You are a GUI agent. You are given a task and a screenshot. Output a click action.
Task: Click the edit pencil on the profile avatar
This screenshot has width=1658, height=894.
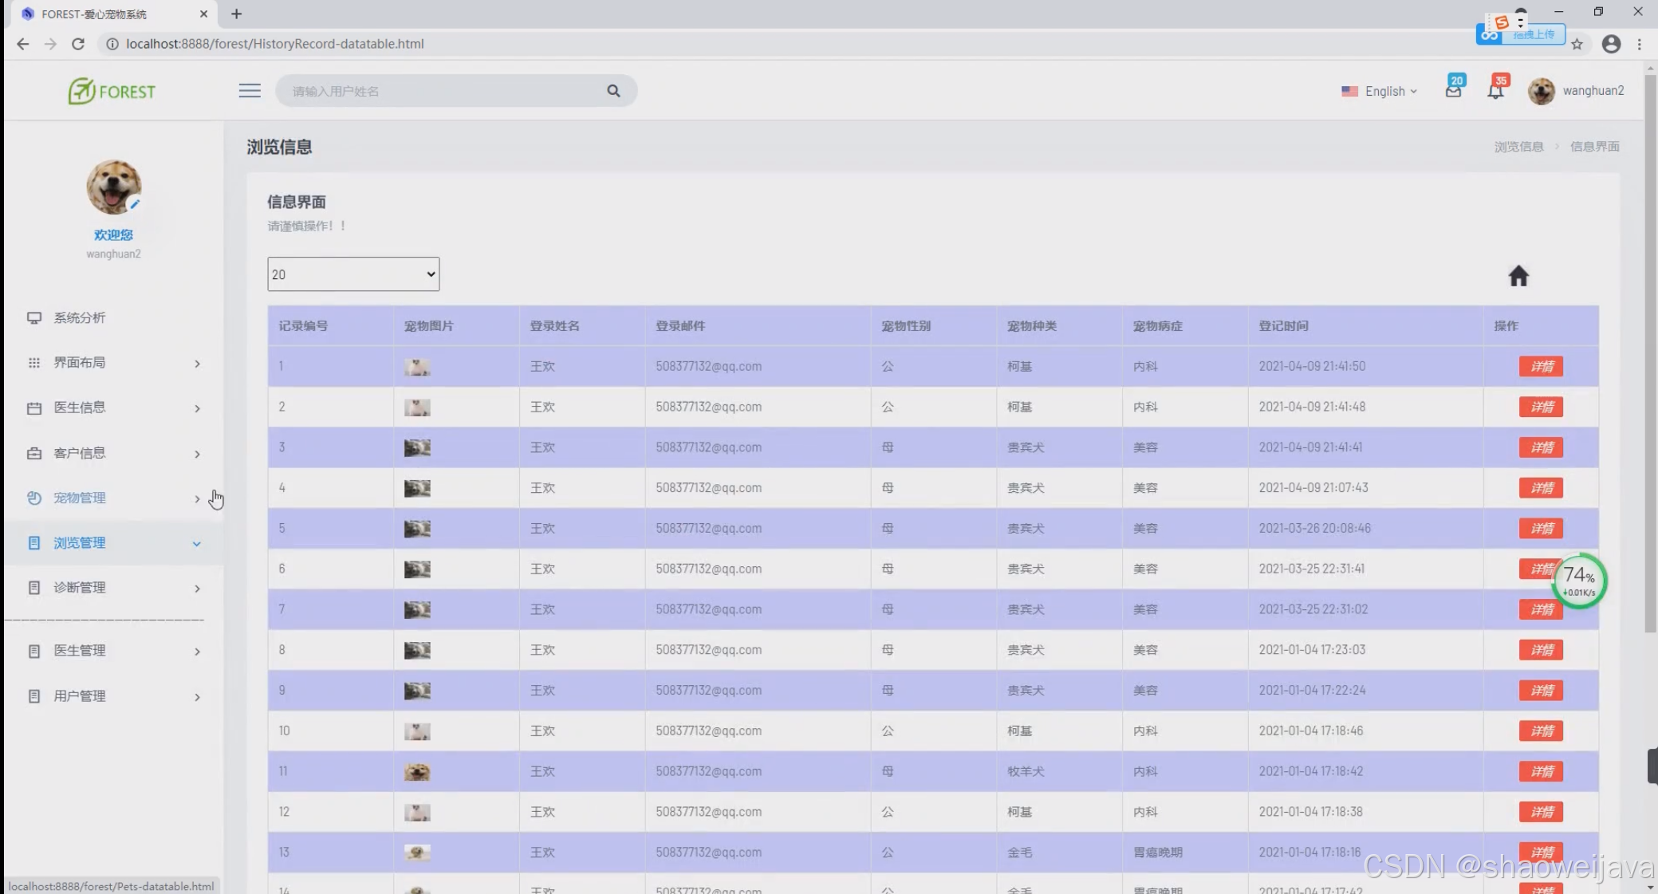click(136, 204)
